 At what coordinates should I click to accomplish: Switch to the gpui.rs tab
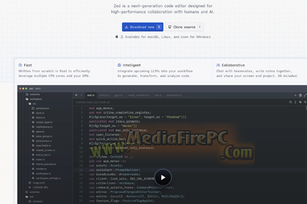point(119,95)
